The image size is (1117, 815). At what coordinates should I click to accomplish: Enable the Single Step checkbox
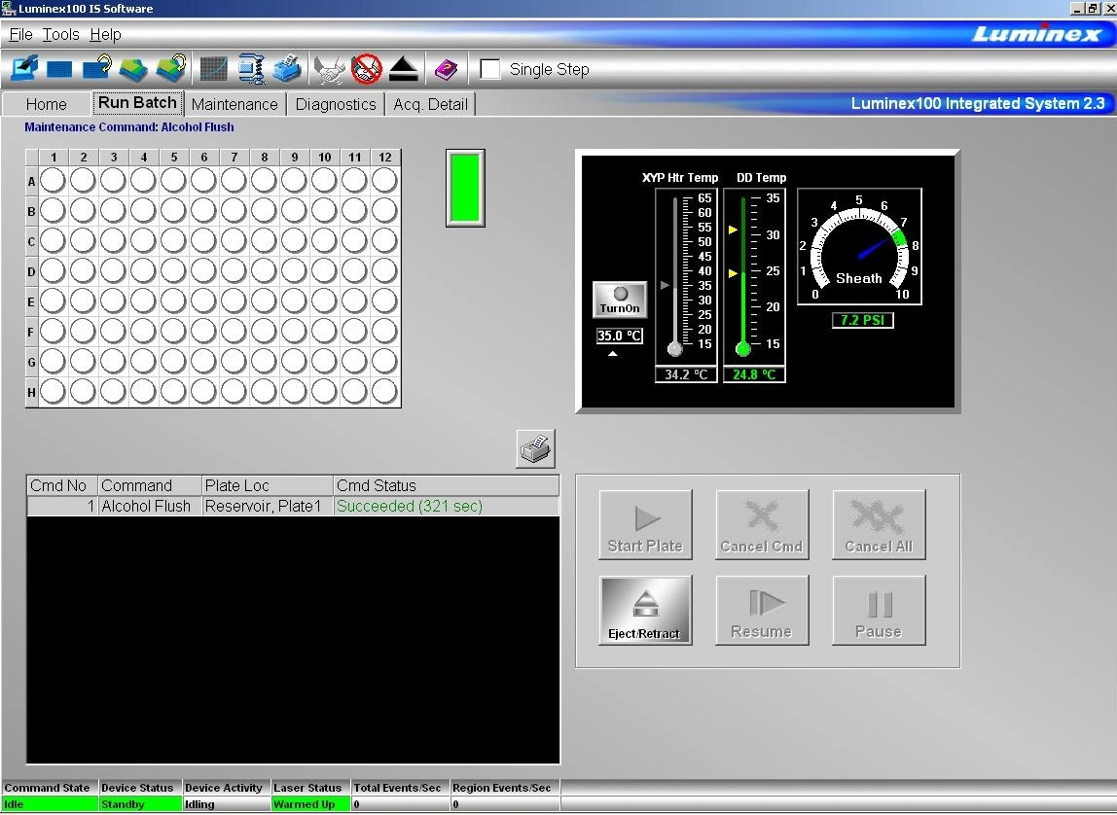[490, 69]
